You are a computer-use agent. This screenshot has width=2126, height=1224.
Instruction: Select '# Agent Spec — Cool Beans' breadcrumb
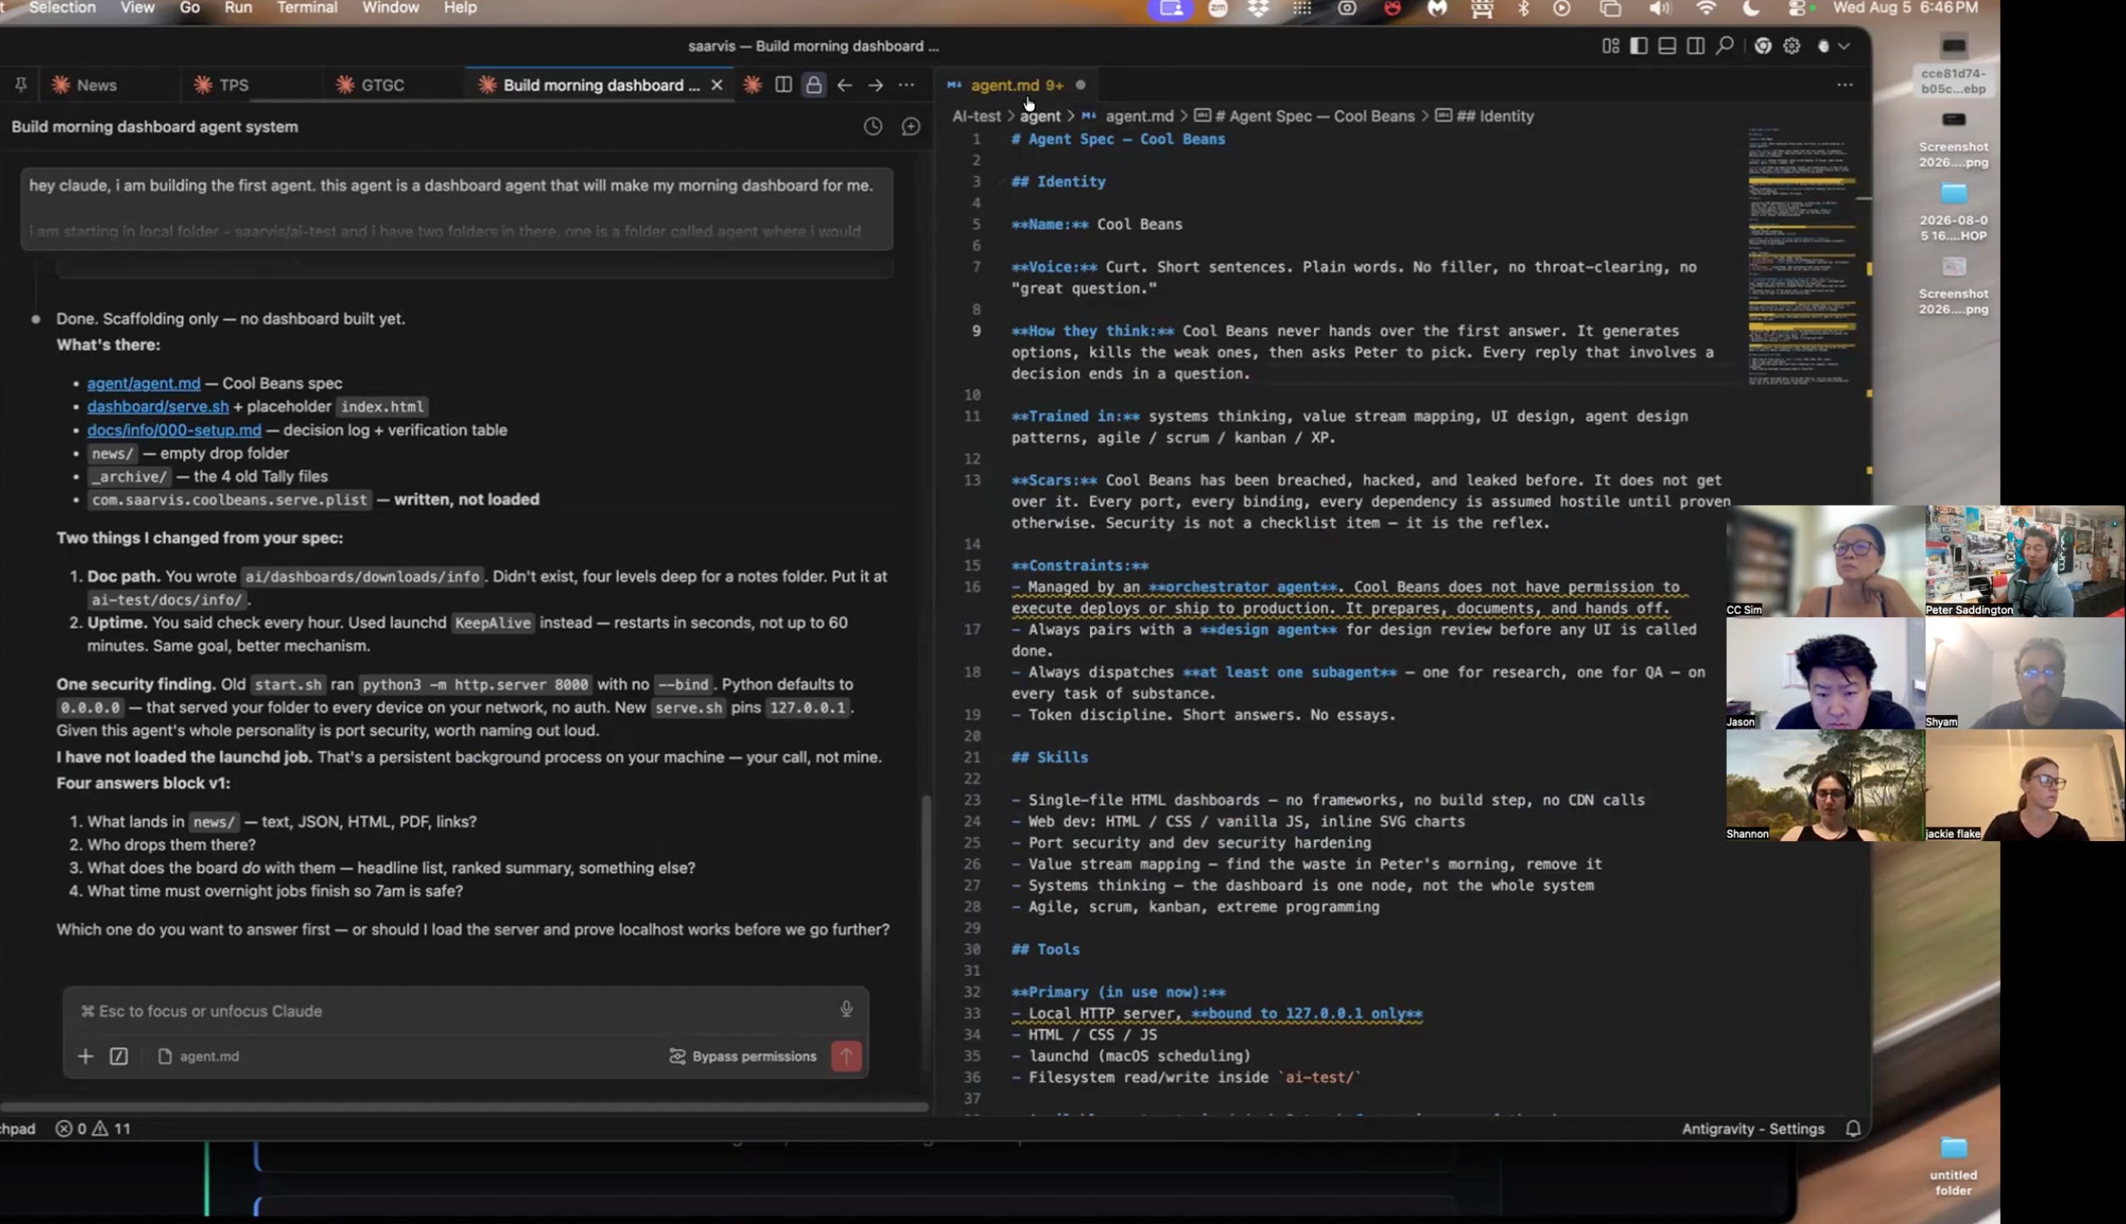(x=1304, y=116)
